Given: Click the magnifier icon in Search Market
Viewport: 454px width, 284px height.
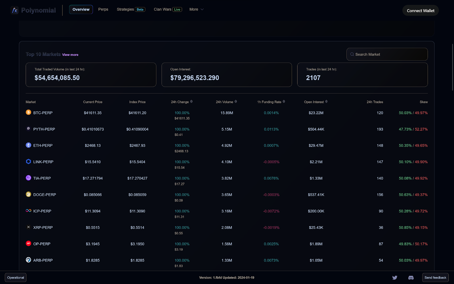Looking at the screenshot, I should click(x=352, y=54).
